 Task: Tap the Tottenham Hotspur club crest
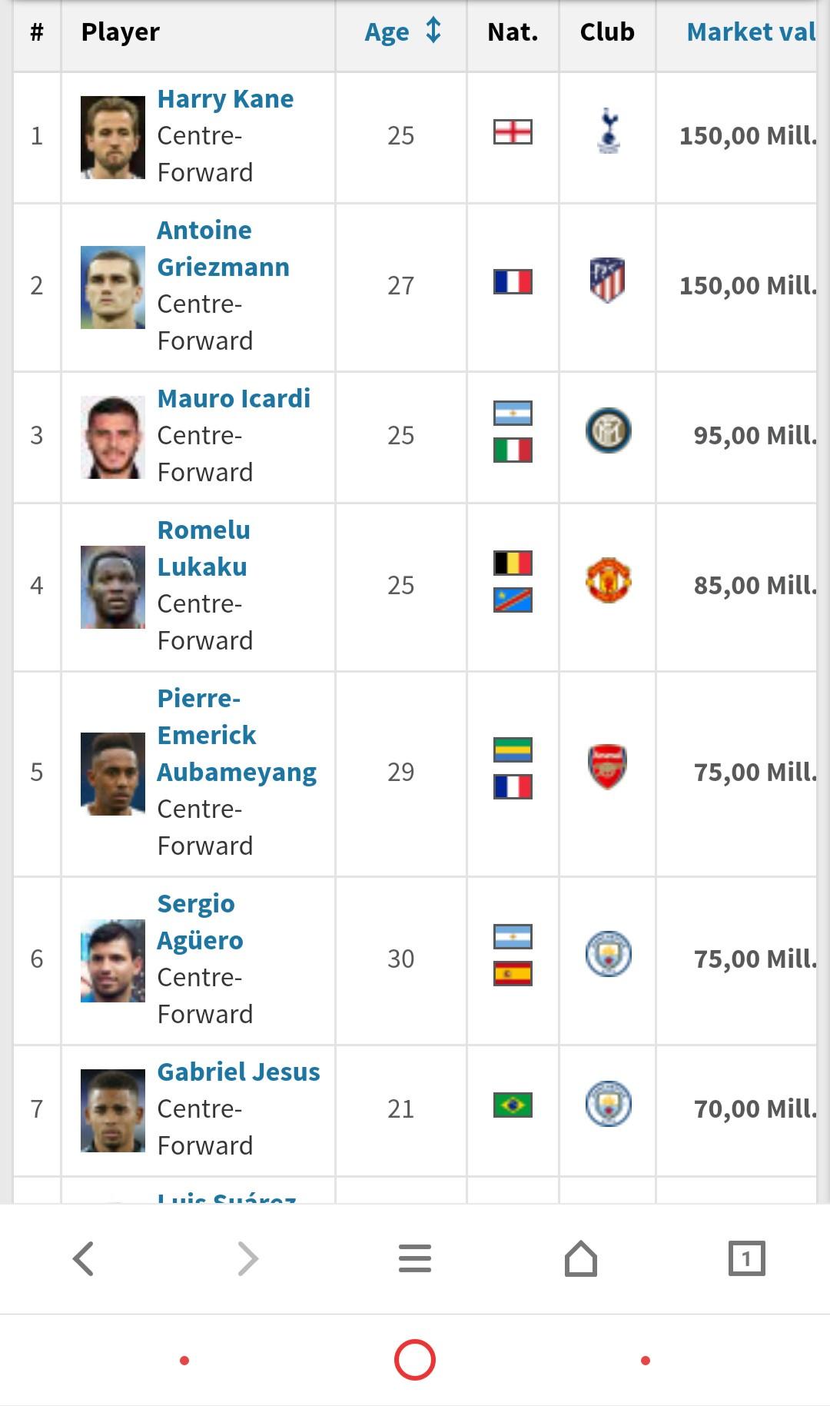click(x=609, y=131)
